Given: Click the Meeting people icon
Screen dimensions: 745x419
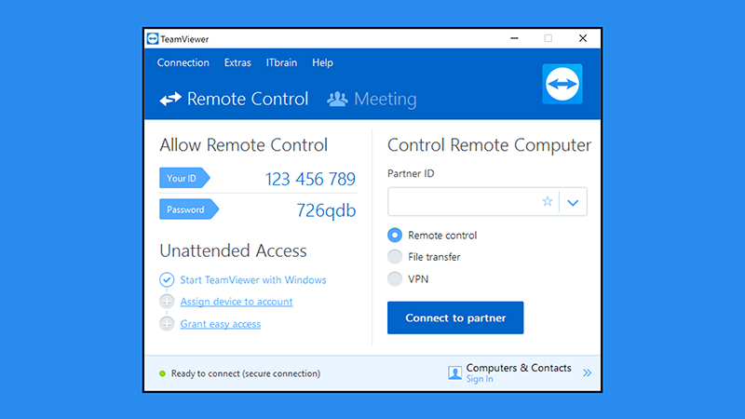Looking at the screenshot, I should pyautogui.click(x=337, y=99).
